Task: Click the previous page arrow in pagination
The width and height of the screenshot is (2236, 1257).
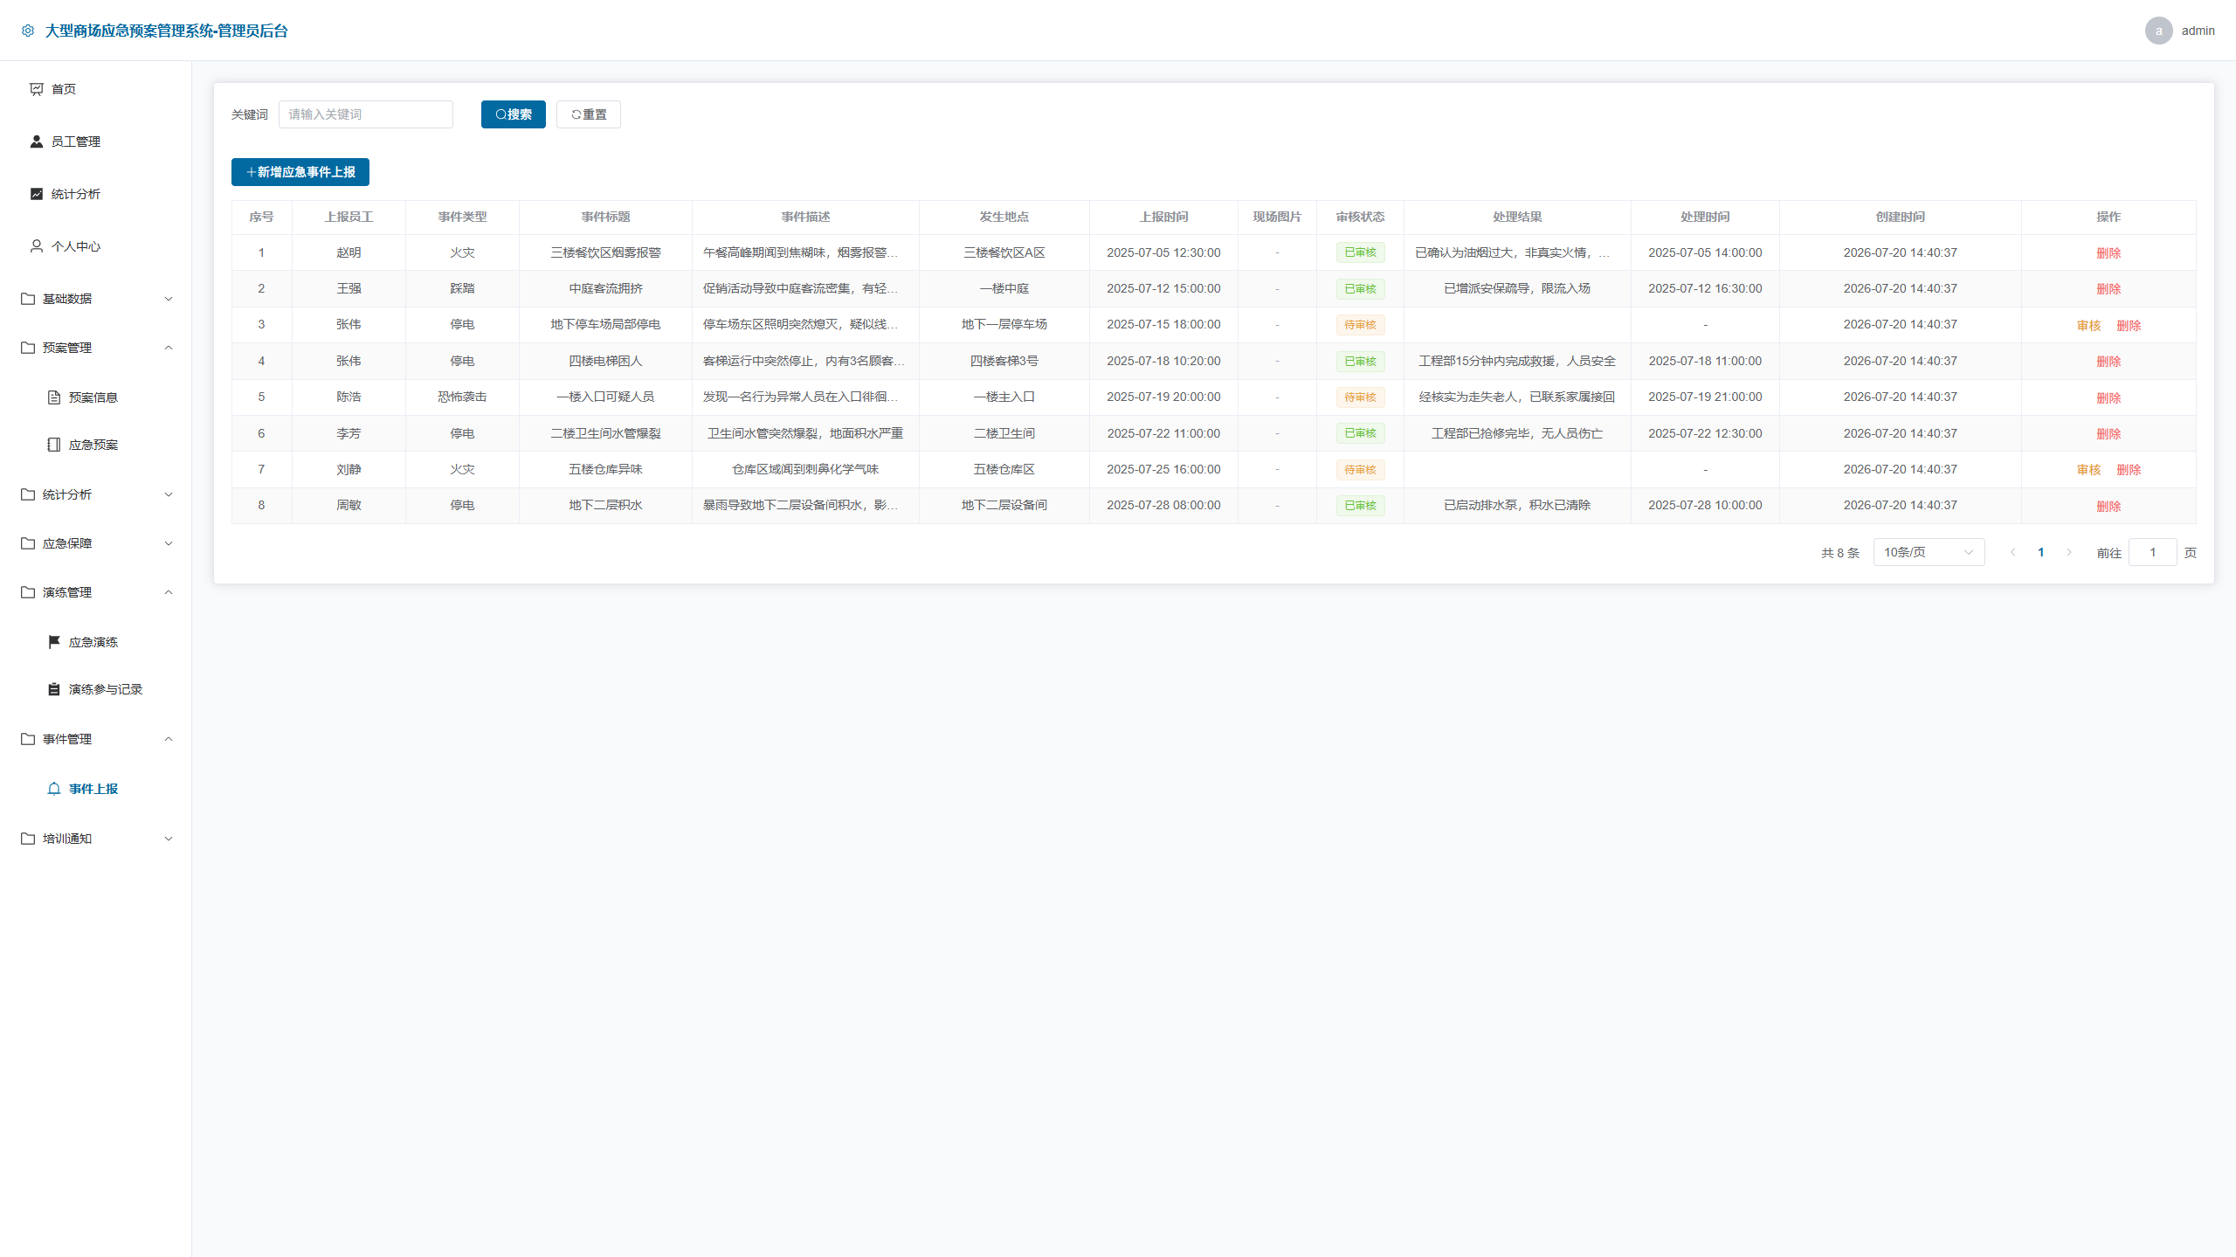Action: tap(2013, 552)
